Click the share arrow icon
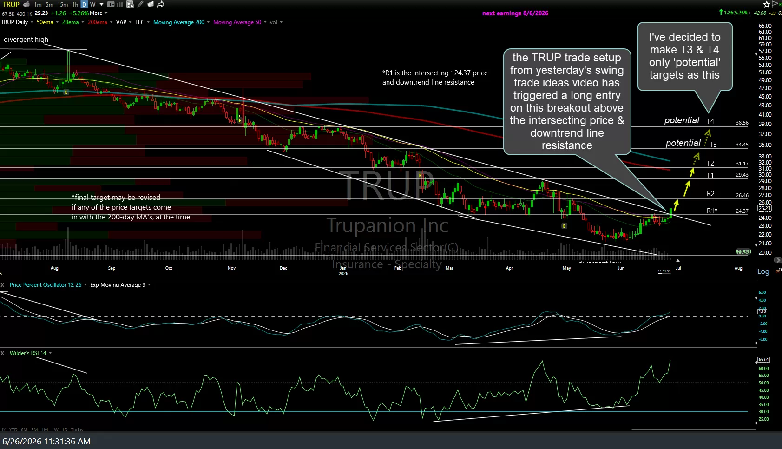This screenshot has width=782, height=449. click(161, 4)
